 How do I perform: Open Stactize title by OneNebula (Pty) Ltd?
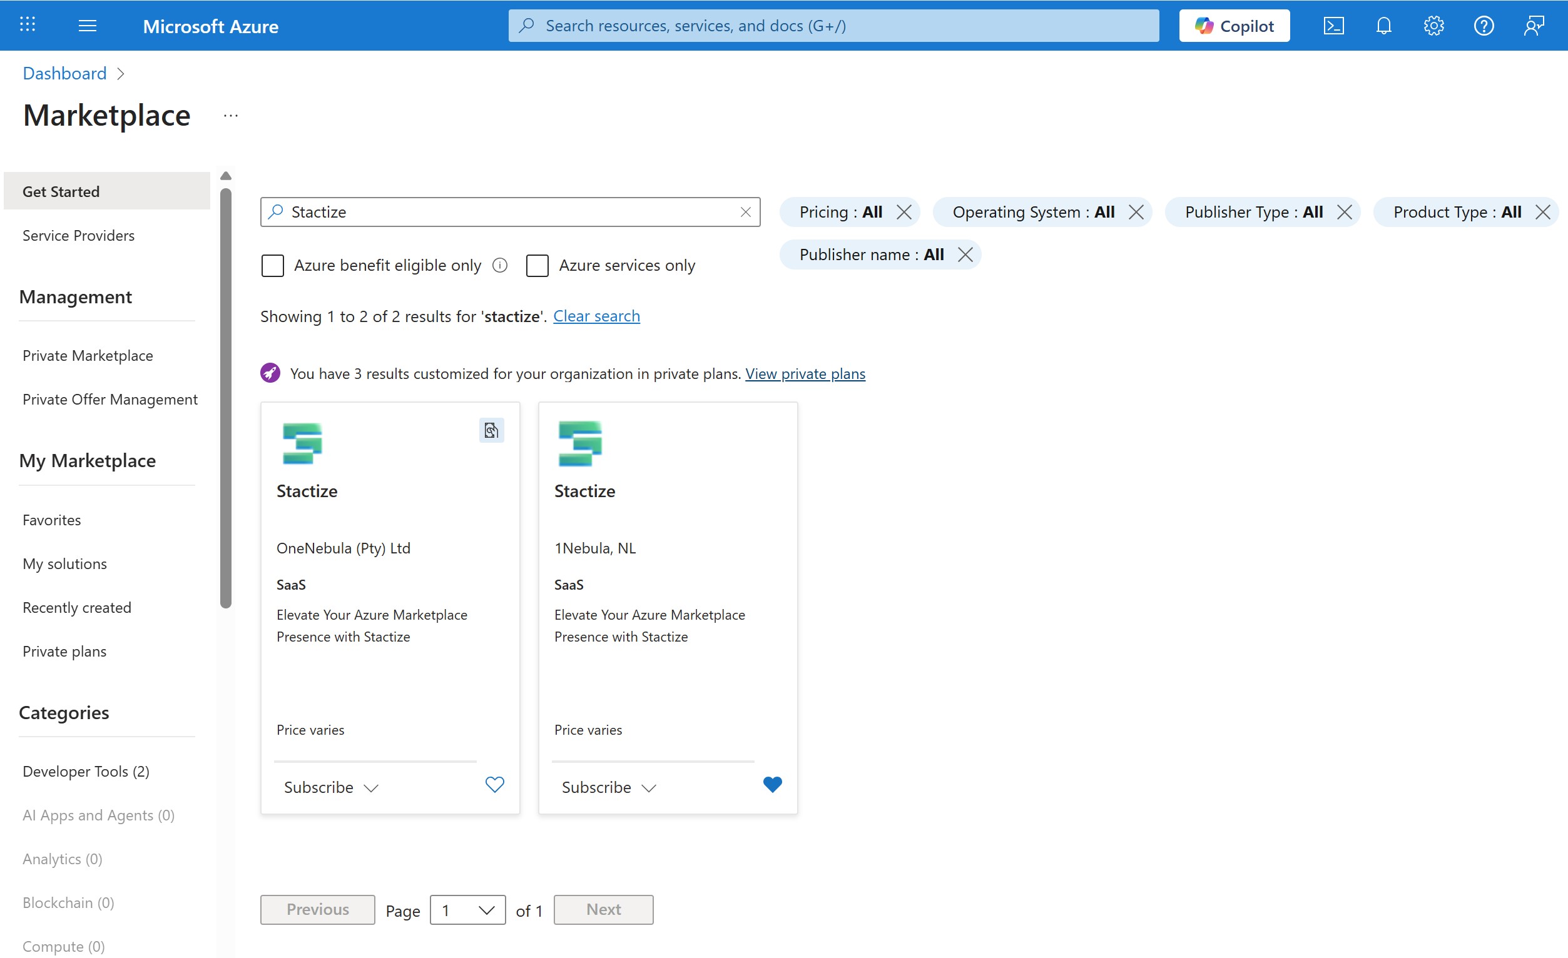[307, 491]
